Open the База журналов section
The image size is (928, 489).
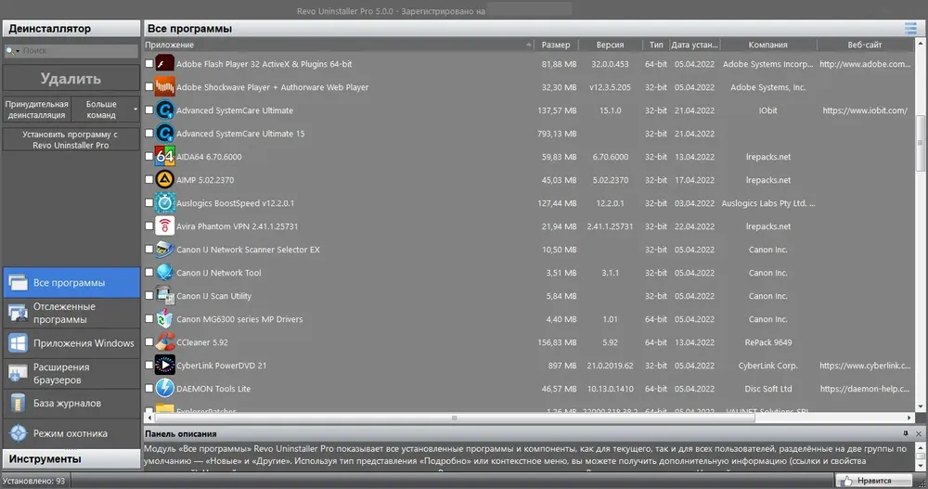click(71, 403)
